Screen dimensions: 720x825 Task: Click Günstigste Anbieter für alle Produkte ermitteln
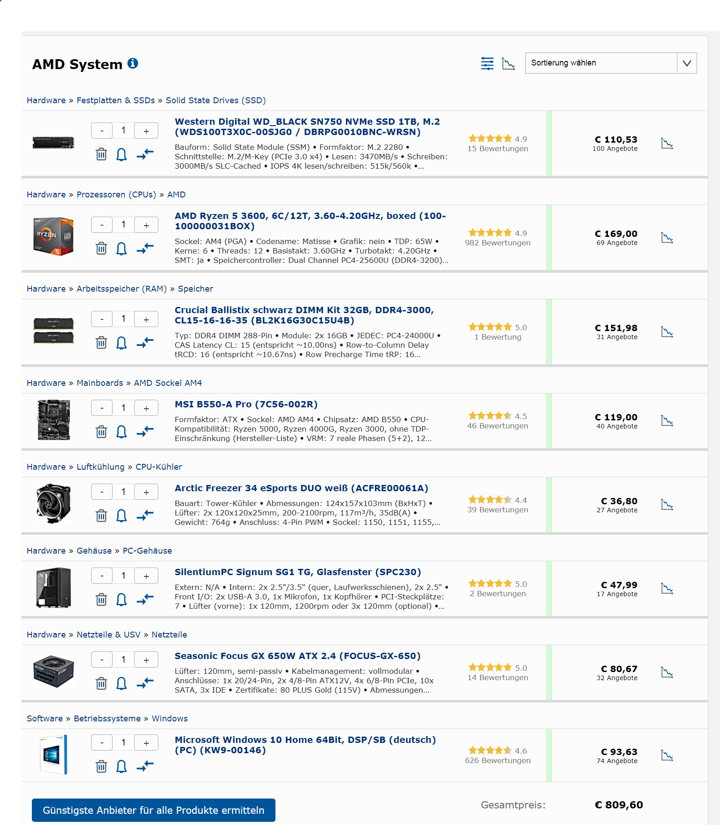point(153,810)
